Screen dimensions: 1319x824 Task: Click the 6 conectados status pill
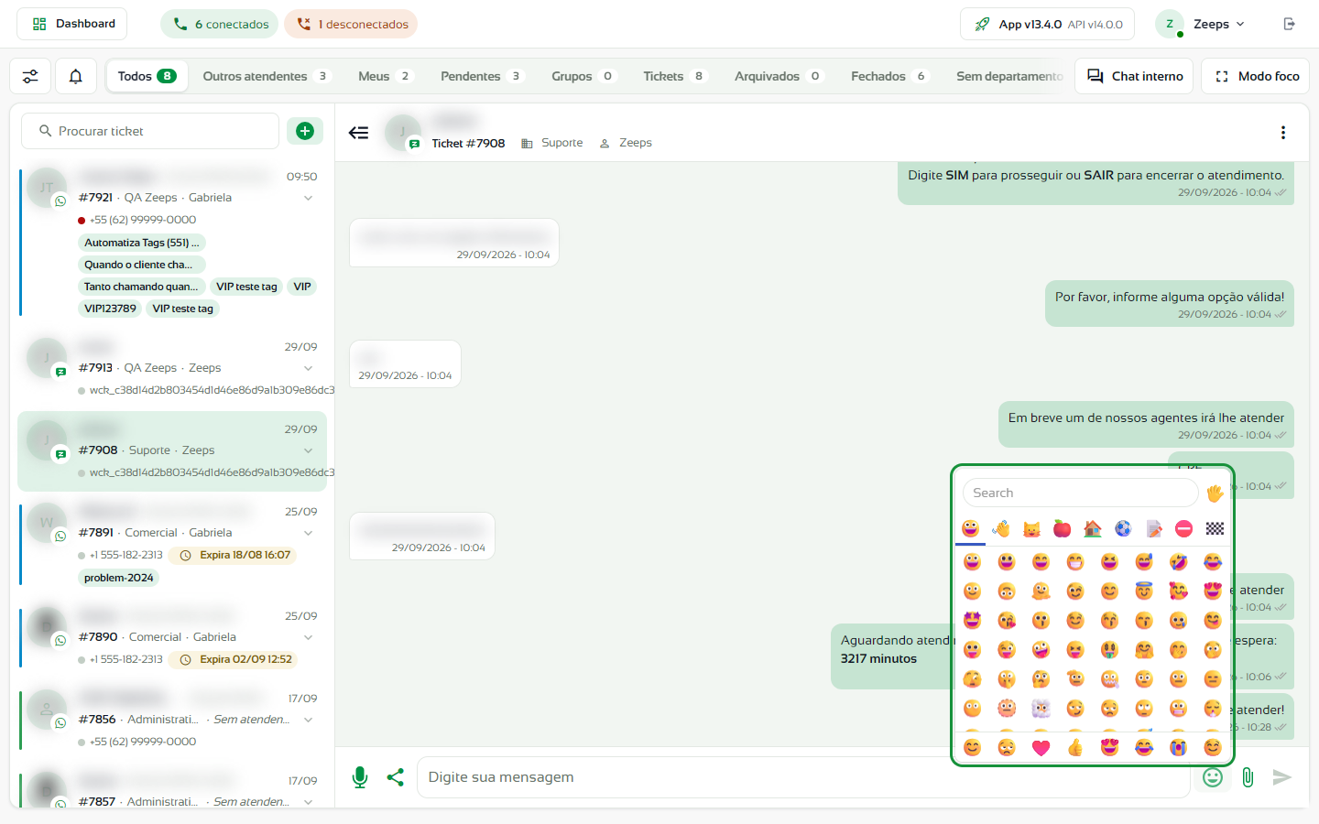(218, 24)
